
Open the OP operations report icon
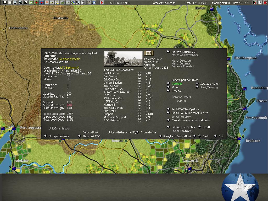click(x=83, y=3)
